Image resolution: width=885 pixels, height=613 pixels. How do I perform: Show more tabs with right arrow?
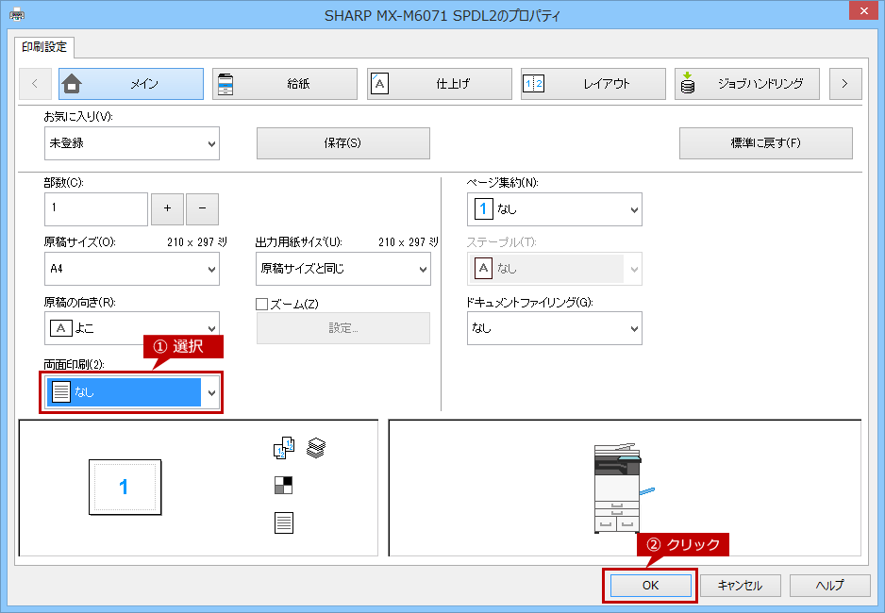pos(845,84)
